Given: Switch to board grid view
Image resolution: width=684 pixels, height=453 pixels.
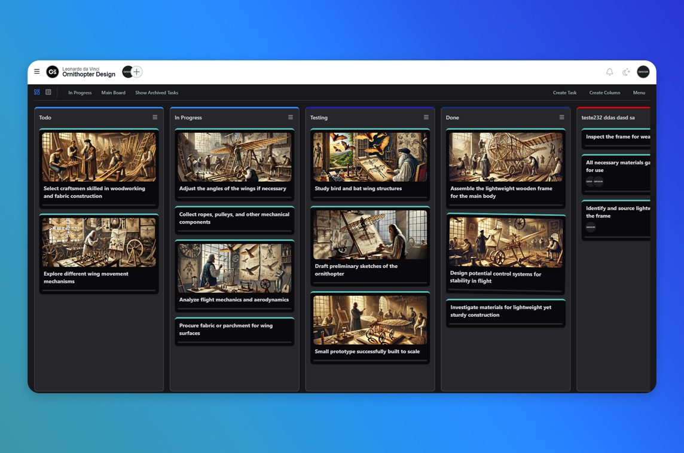Looking at the screenshot, I should pos(37,93).
